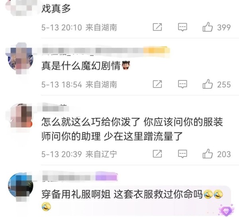Tap the 5-13 18:54 来自湖南 timestamp
239x217 pixels.
[79, 84]
